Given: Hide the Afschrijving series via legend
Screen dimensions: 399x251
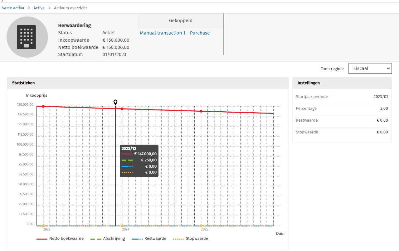Looking at the screenshot, I should 108,239.
